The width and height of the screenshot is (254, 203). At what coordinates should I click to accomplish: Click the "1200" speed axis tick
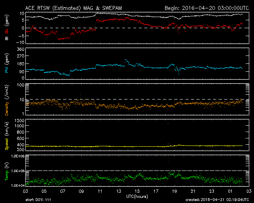point(19,121)
